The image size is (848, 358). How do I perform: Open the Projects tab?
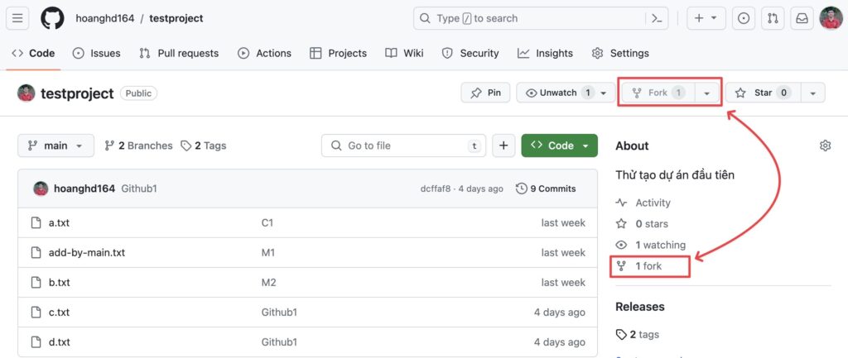click(x=338, y=53)
